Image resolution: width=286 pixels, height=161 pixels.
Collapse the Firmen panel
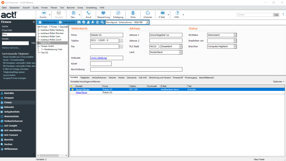click(x=34, y=22)
